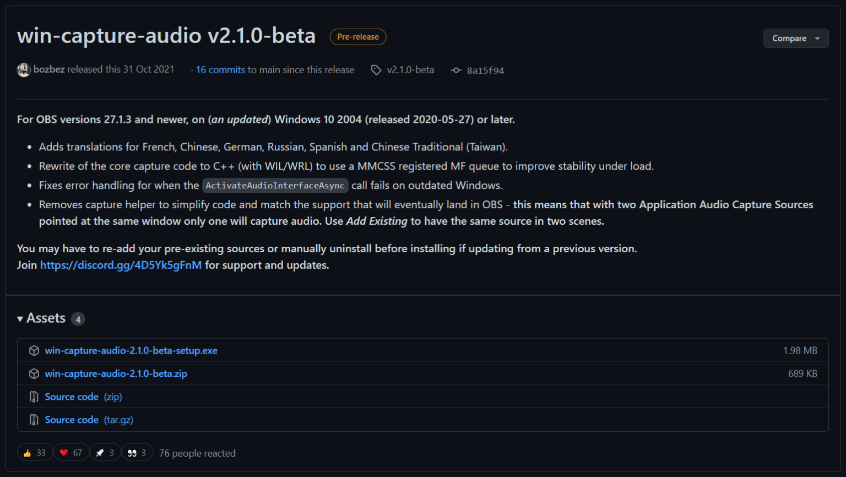Toggle the rocket reaction

(105, 453)
